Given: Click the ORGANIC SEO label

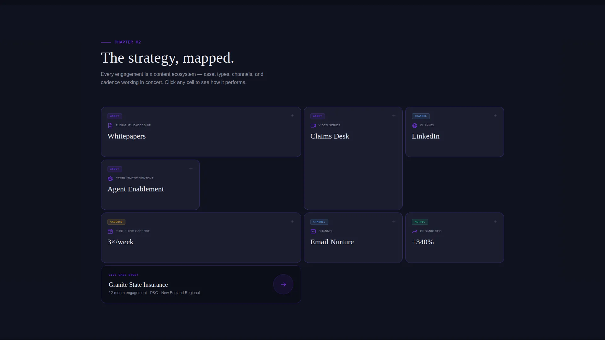Looking at the screenshot, I should (430, 231).
